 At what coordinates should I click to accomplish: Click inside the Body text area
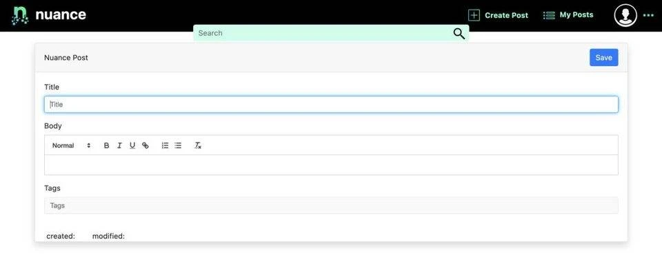click(331, 165)
